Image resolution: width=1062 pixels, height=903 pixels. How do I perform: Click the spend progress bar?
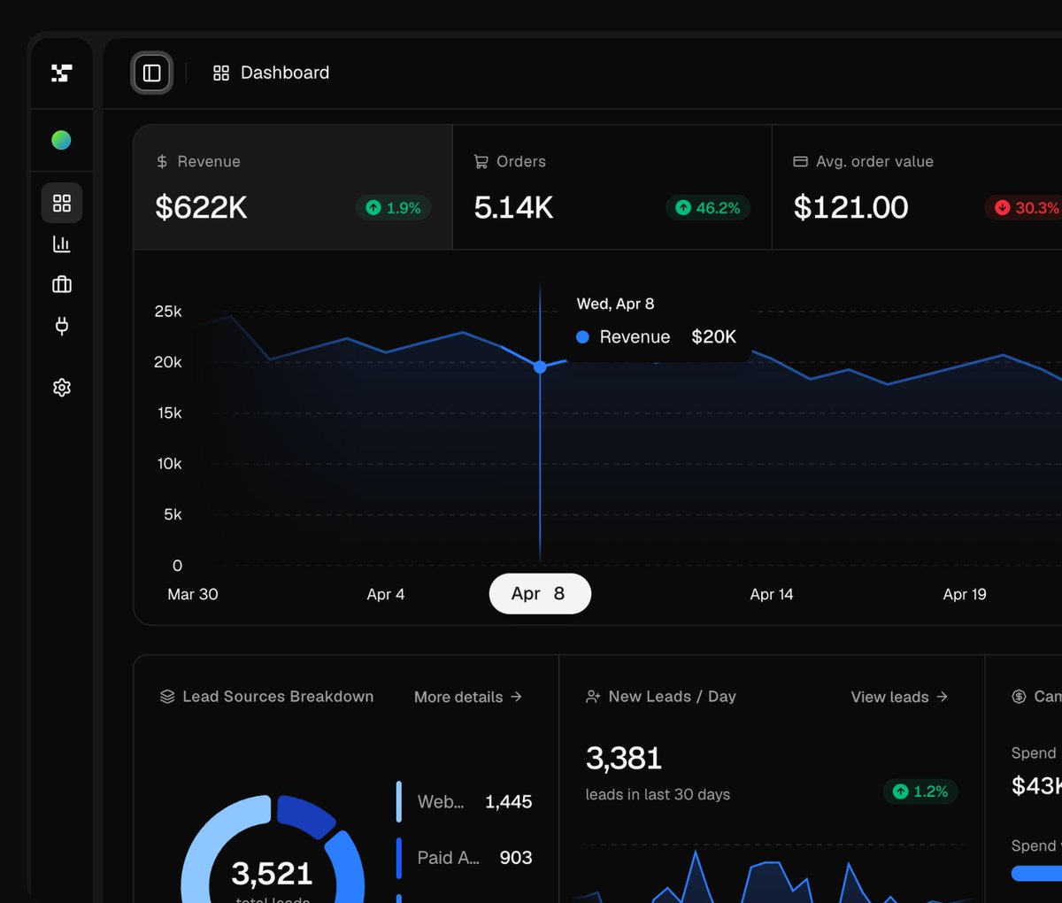1036,874
